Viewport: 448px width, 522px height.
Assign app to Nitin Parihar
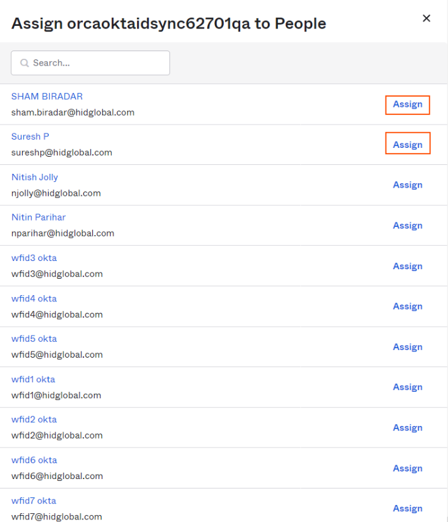point(408,226)
